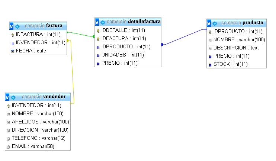
Task: Click the key icon next to IDPRODUCTO in producto
Action: click(x=210, y=32)
